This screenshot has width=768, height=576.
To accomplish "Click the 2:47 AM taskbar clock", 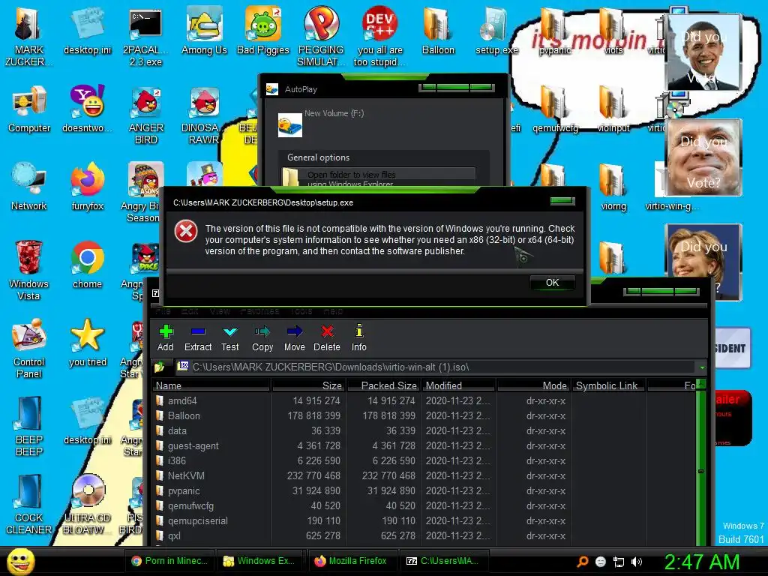I will [x=702, y=562].
